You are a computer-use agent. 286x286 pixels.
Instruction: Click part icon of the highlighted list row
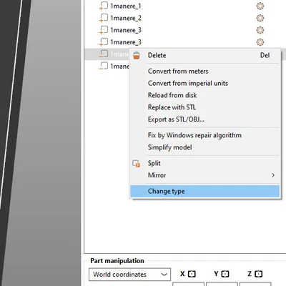pyautogui.click(x=104, y=54)
